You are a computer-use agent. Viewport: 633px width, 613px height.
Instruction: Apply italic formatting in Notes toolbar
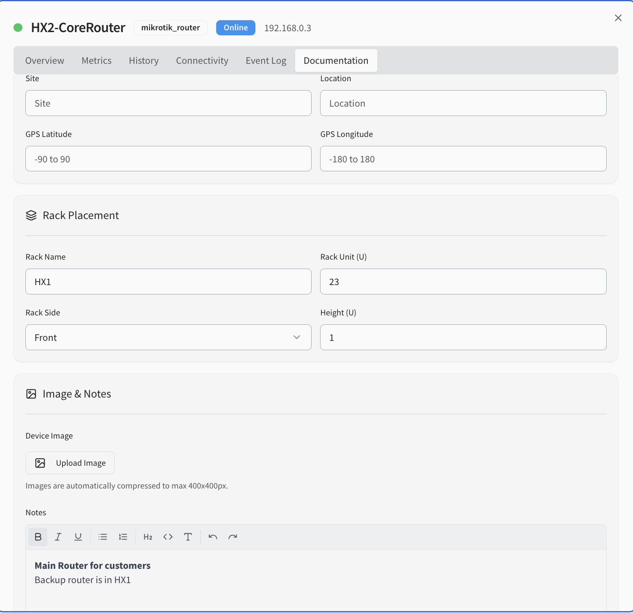pos(58,537)
